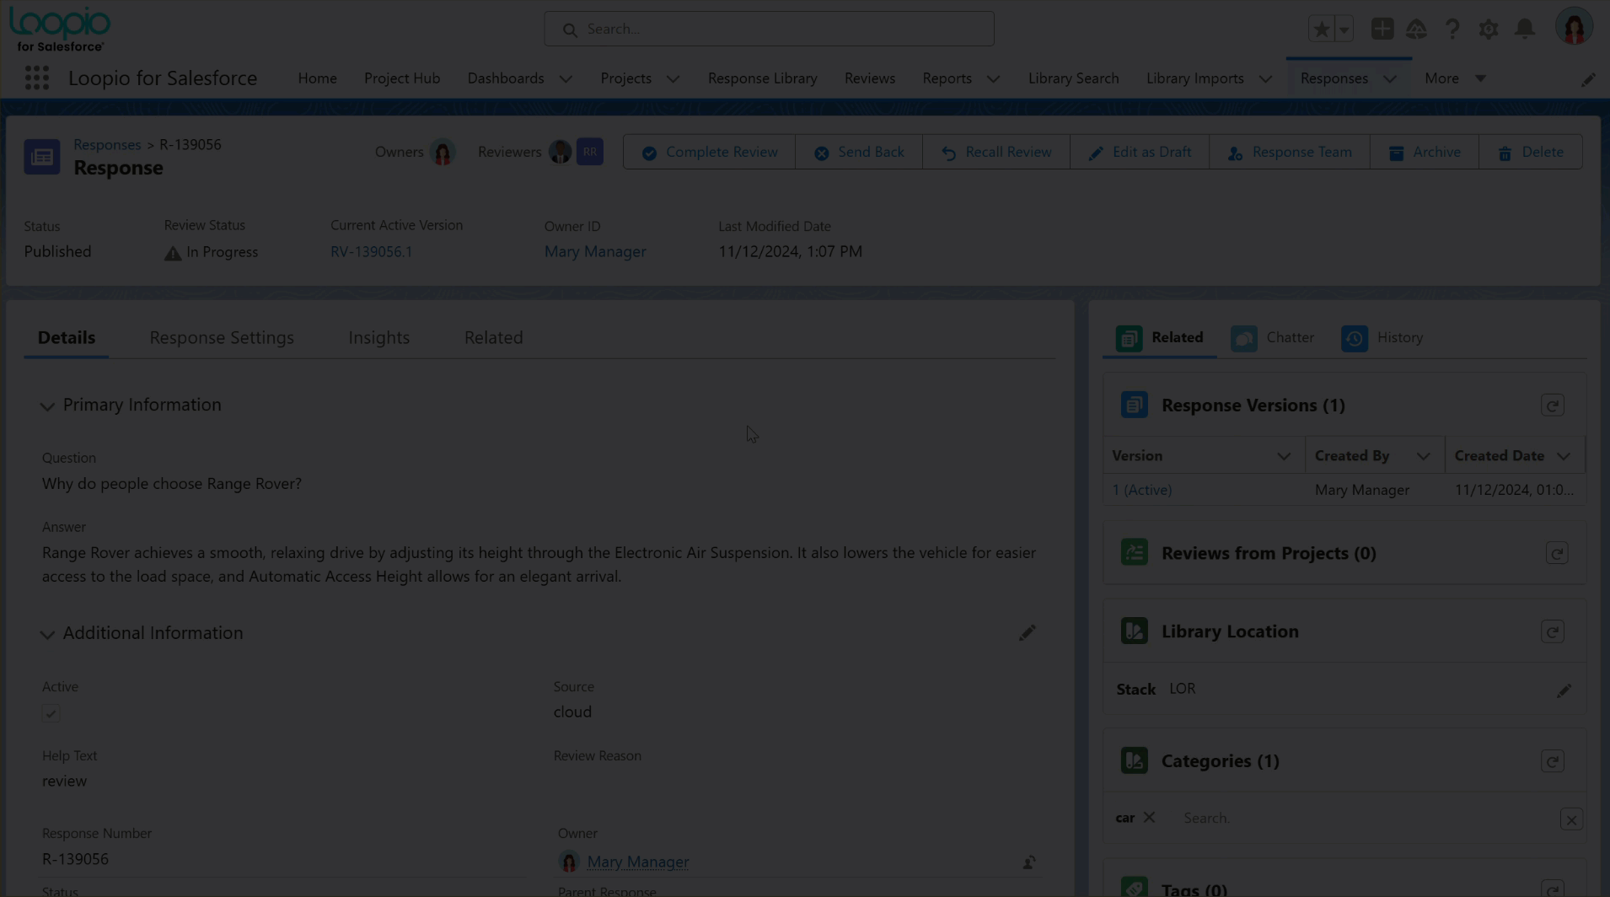Archive this response

[1425, 153]
